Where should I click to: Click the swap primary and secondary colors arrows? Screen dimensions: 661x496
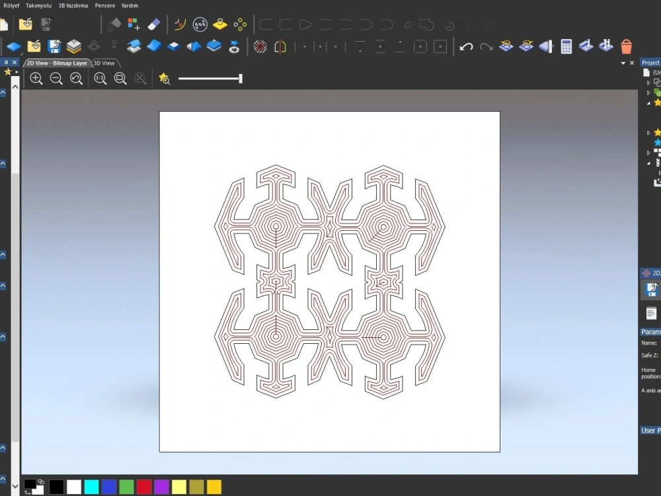tap(27, 492)
